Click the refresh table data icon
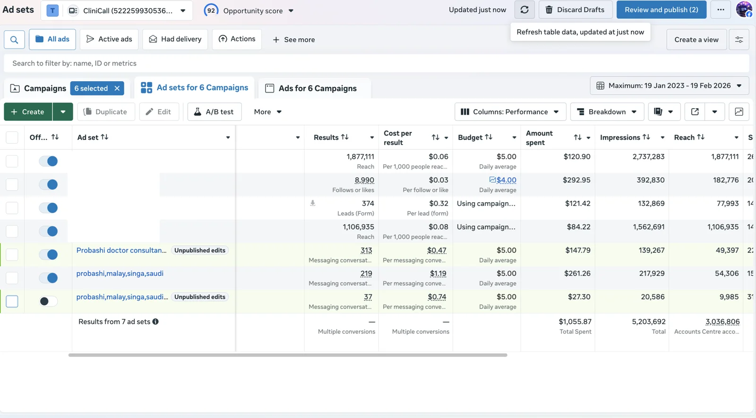 tap(524, 10)
